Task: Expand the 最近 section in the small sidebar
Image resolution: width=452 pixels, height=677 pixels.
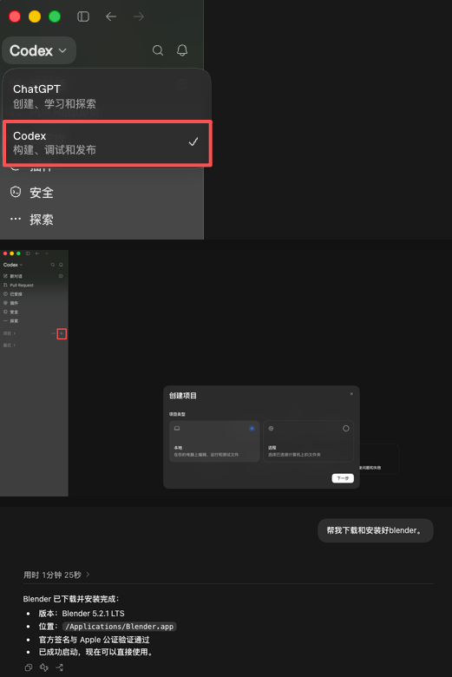Action: 10,345
